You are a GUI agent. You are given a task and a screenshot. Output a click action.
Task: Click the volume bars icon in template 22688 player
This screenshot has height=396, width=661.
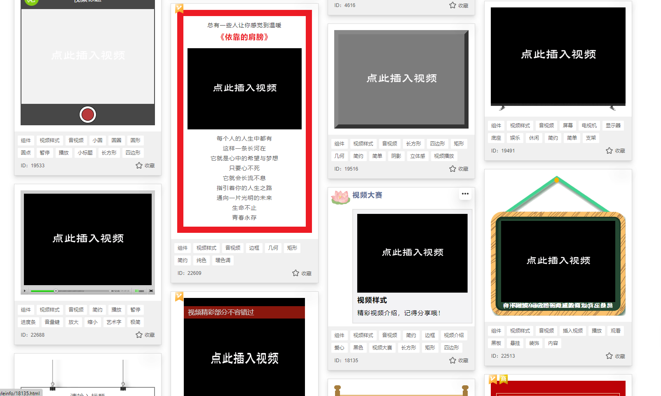[138, 291]
